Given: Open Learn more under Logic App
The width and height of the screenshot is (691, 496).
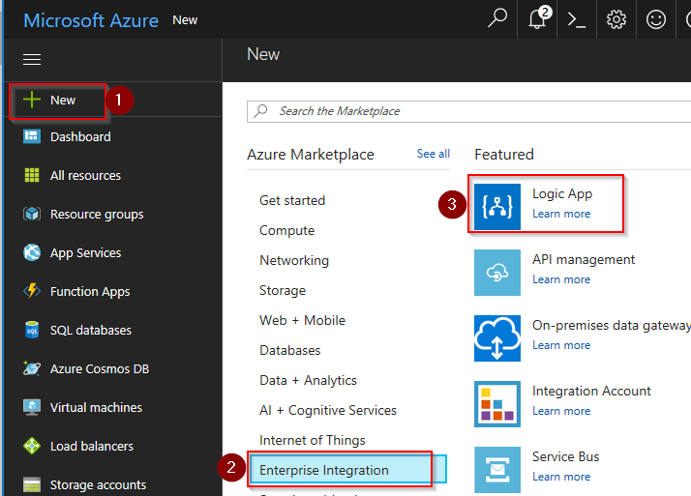Looking at the screenshot, I should point(561,214).
